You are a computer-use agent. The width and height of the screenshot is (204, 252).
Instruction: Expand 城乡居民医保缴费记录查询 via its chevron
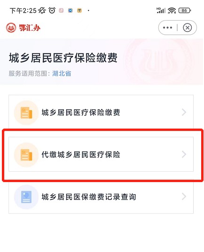[184, 197]
